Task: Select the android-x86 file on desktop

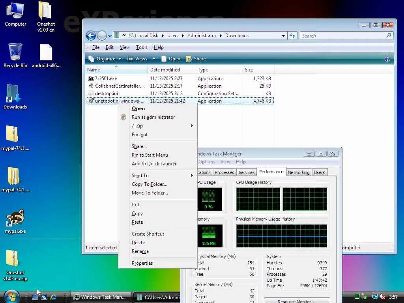Action: pos(46,56)
